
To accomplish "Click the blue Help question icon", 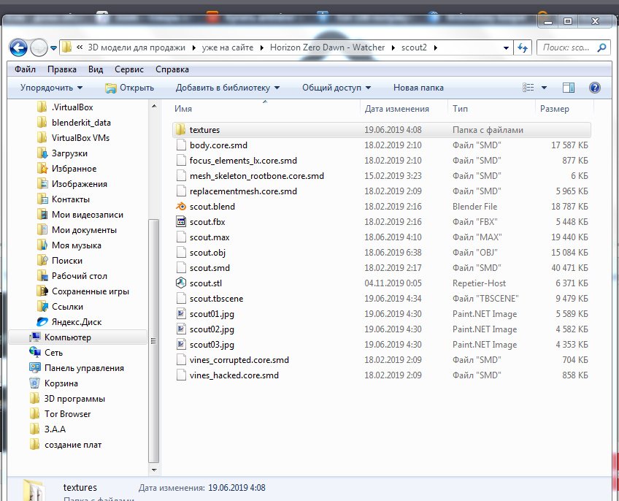I will coord(594,88).
